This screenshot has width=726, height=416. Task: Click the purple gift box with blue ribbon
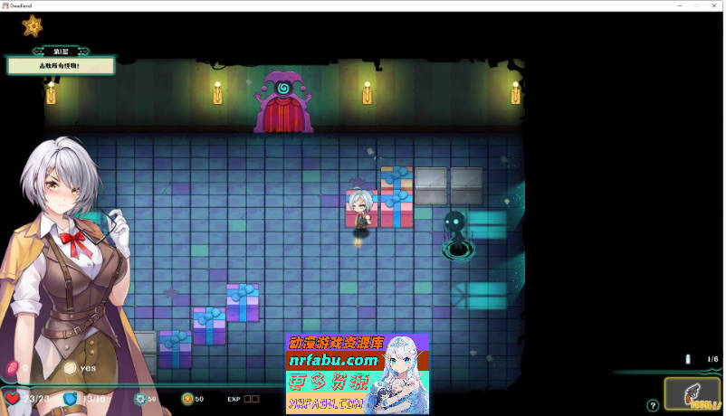click(x=242, y=302)
